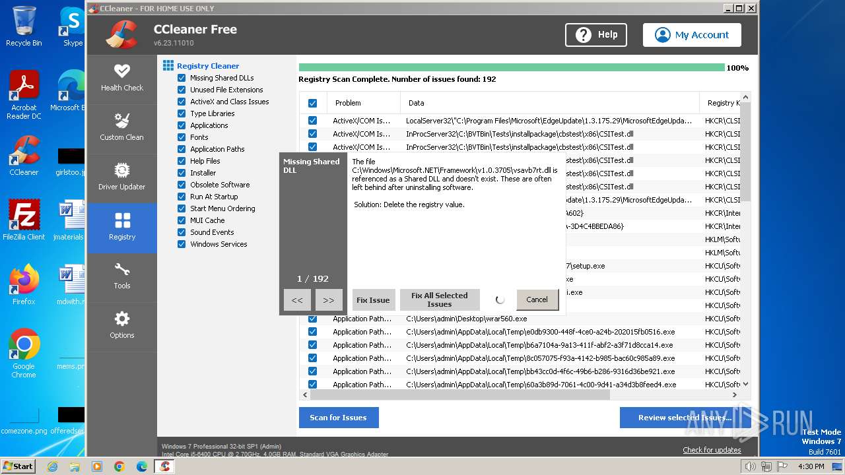
Task: Open Firefox desktop shortcut
Action: pyautogui.click(x=24, y=285)
